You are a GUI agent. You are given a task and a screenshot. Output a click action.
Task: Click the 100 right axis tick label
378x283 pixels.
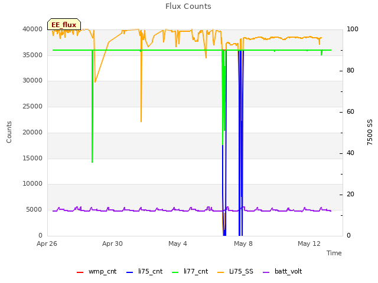pyautogui.click(x=353, y=29)
